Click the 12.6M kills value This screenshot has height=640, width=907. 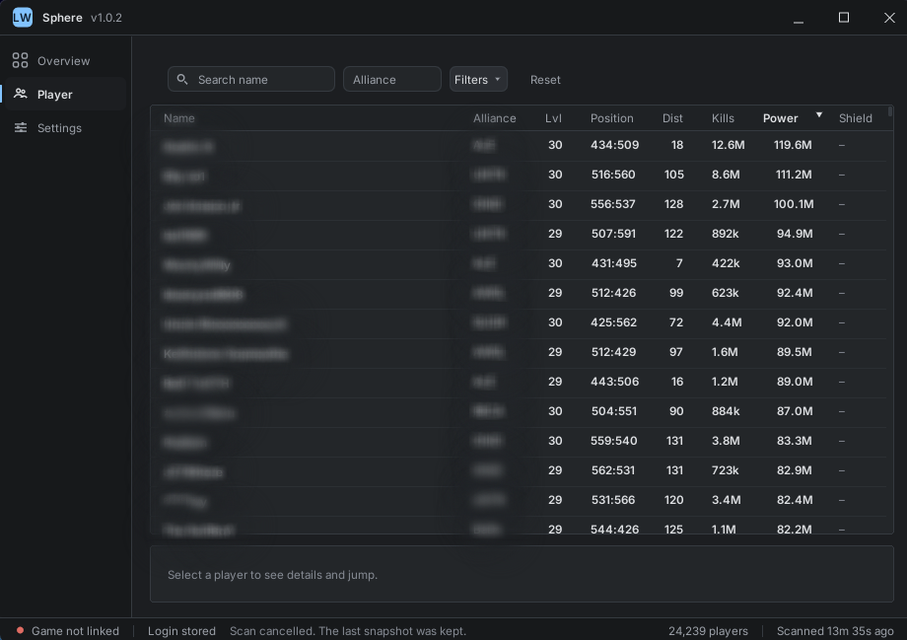click(x=728, y=145)
